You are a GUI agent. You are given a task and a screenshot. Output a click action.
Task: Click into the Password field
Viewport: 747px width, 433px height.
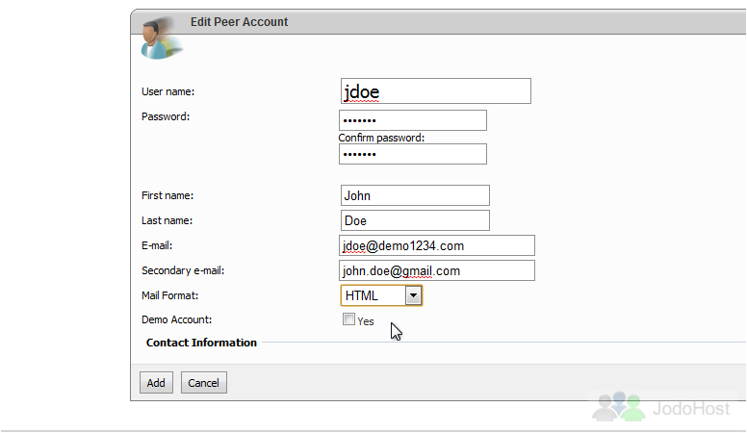(413, 120)
